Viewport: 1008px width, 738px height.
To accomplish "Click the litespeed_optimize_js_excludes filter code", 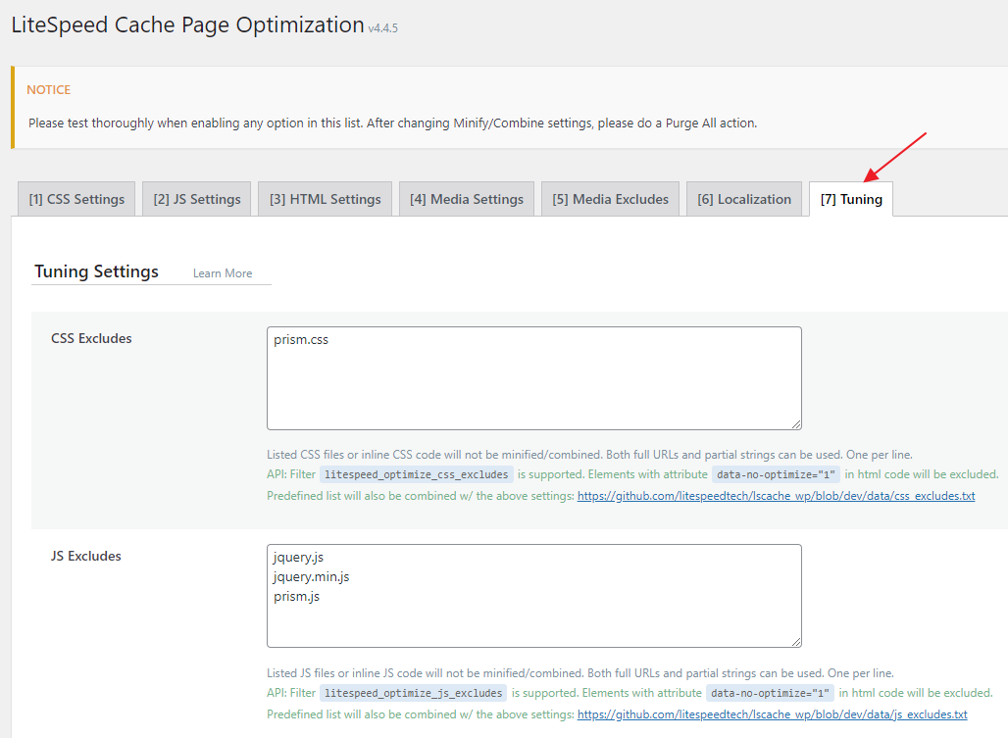I will coord(414,693).
